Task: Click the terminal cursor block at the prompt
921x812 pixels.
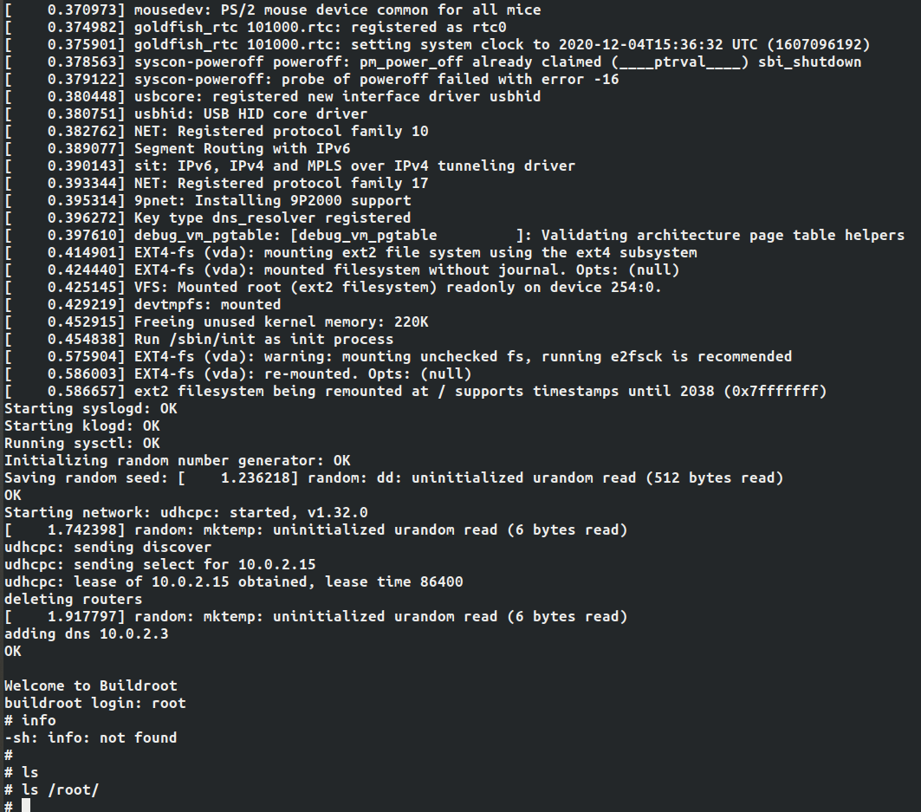Action: pos(26,806)
